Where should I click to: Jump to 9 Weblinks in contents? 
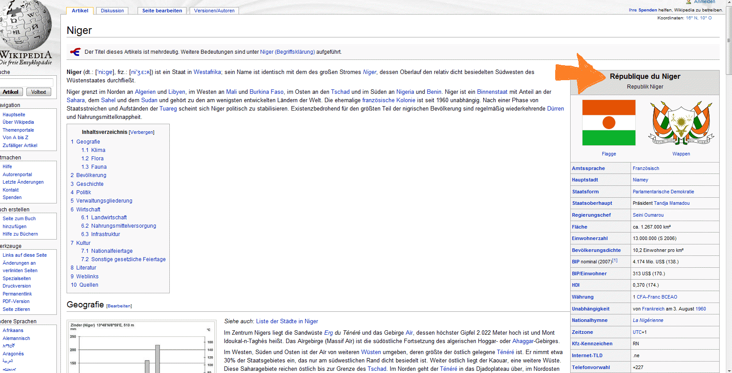click(x=85, y=277)
